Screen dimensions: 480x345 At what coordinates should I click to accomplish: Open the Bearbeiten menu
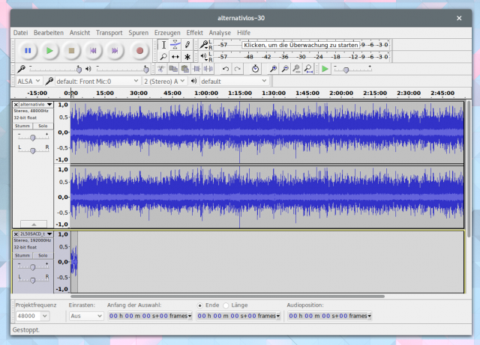tap(49, 33)
